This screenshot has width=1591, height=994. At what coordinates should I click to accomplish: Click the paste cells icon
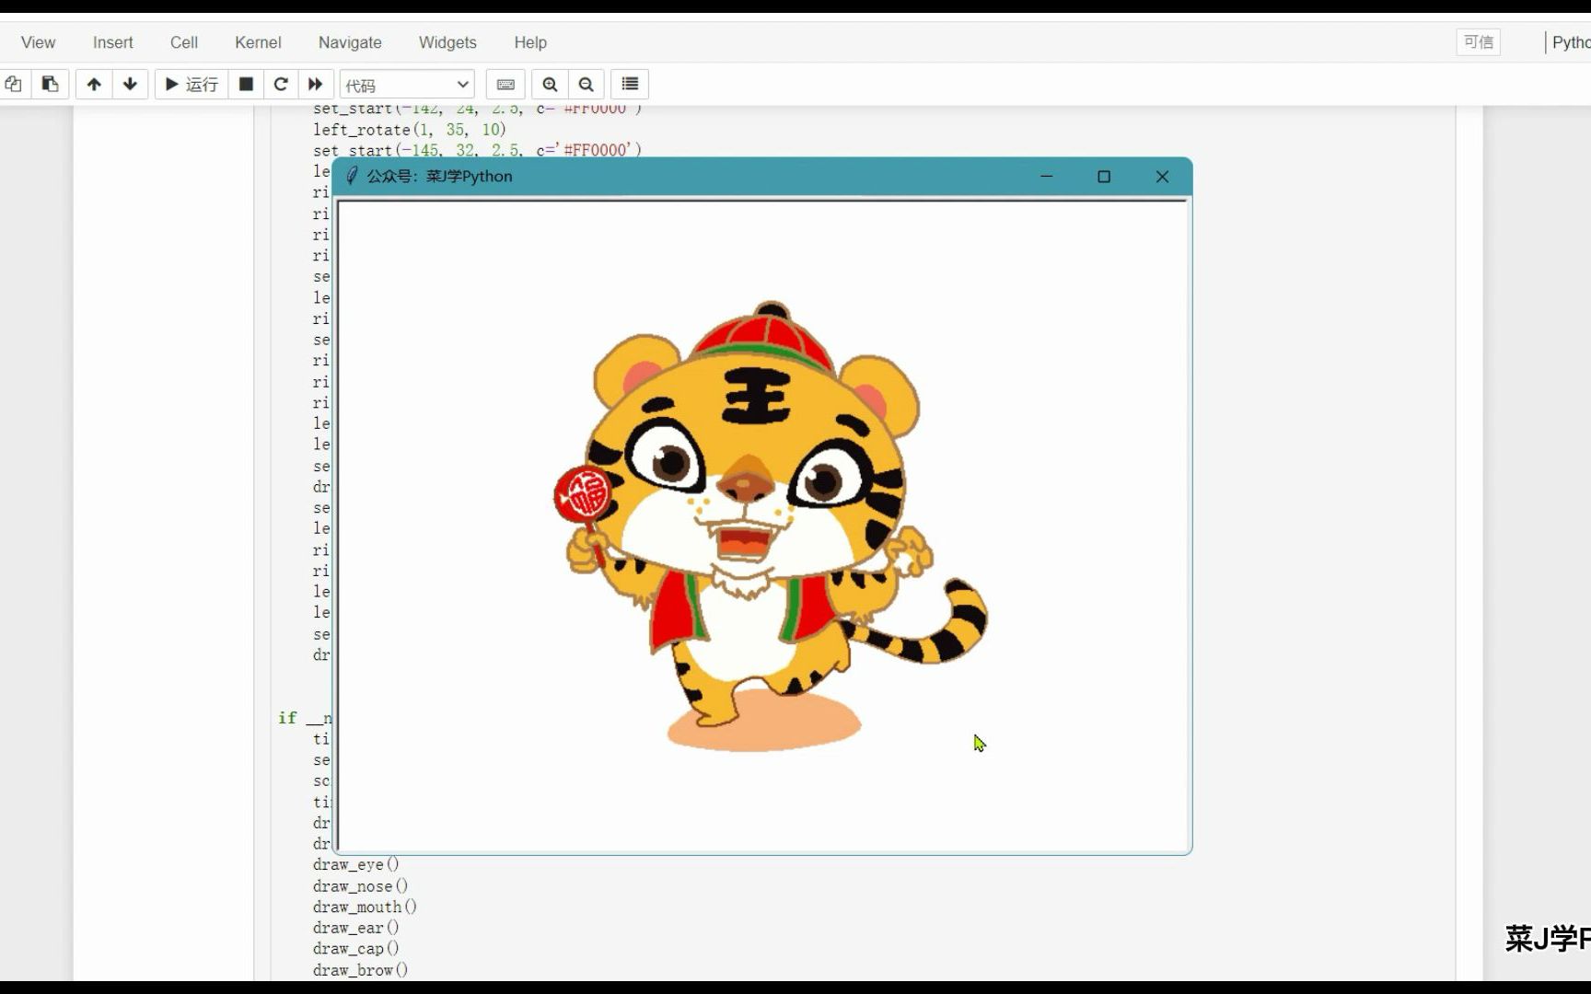point(51,85)
